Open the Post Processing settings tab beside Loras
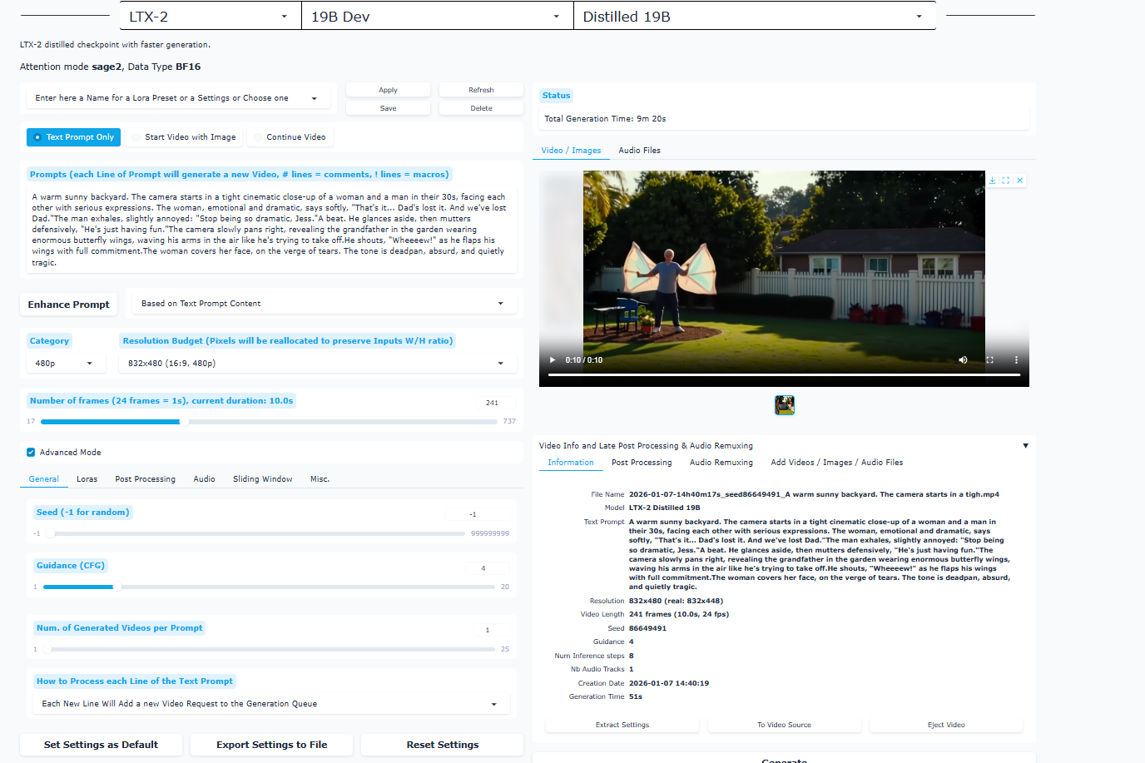 pyautogui.click(x=146, y=479)
